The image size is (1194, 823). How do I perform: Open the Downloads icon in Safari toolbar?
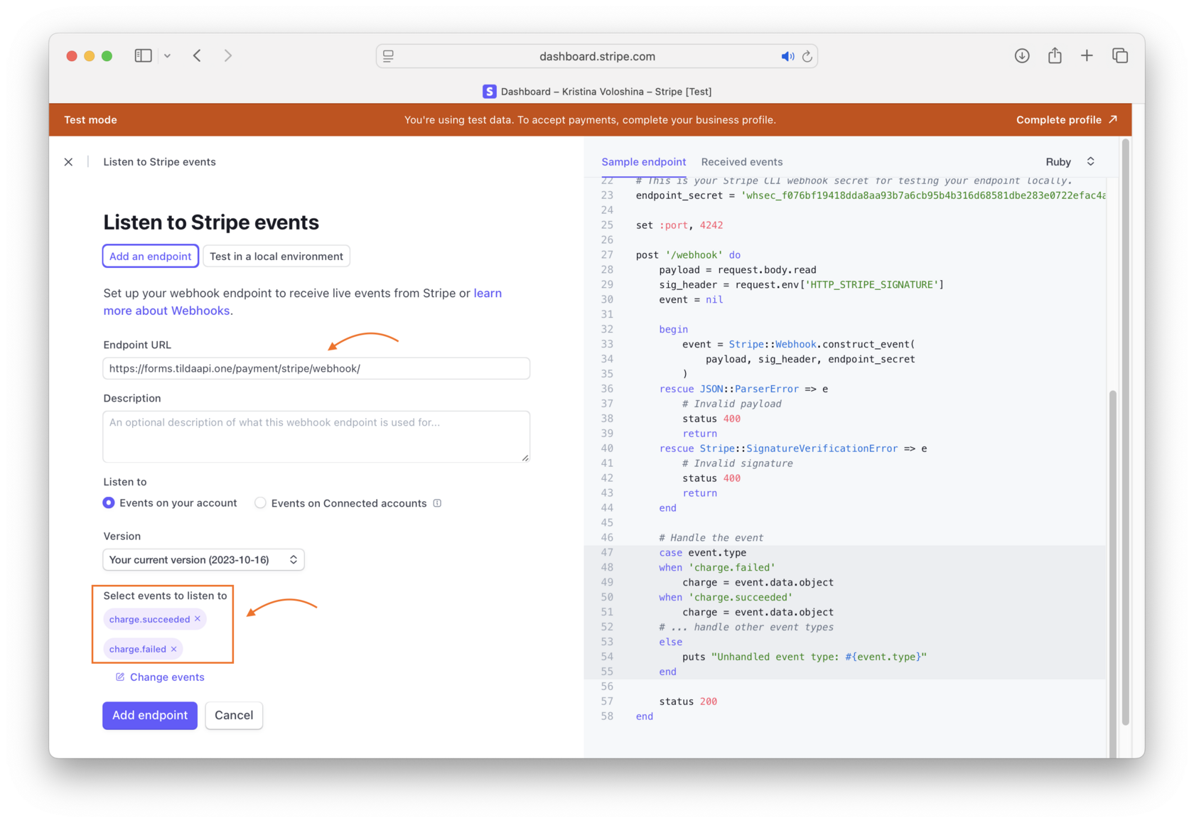[1022, 55]
